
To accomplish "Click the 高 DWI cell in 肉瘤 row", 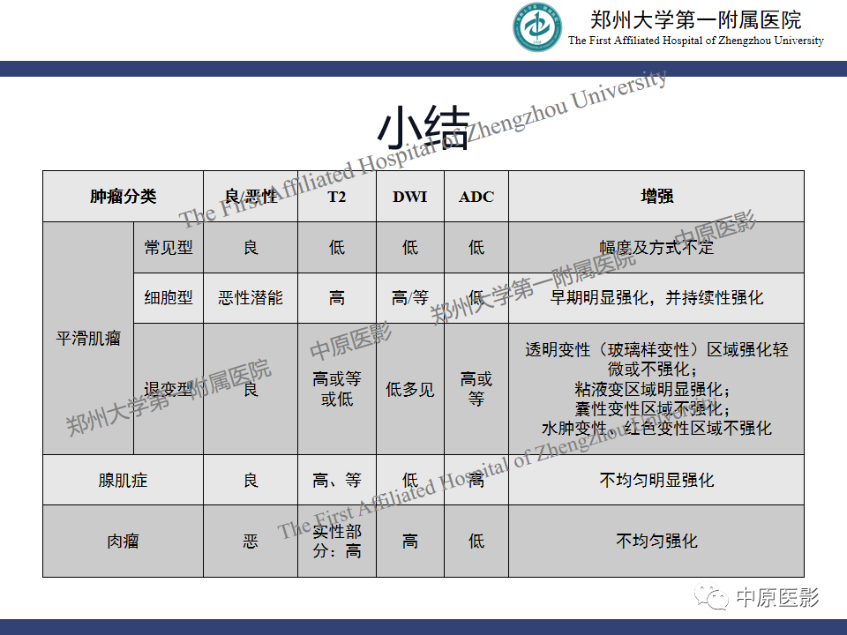I will (x=410, y=541).
